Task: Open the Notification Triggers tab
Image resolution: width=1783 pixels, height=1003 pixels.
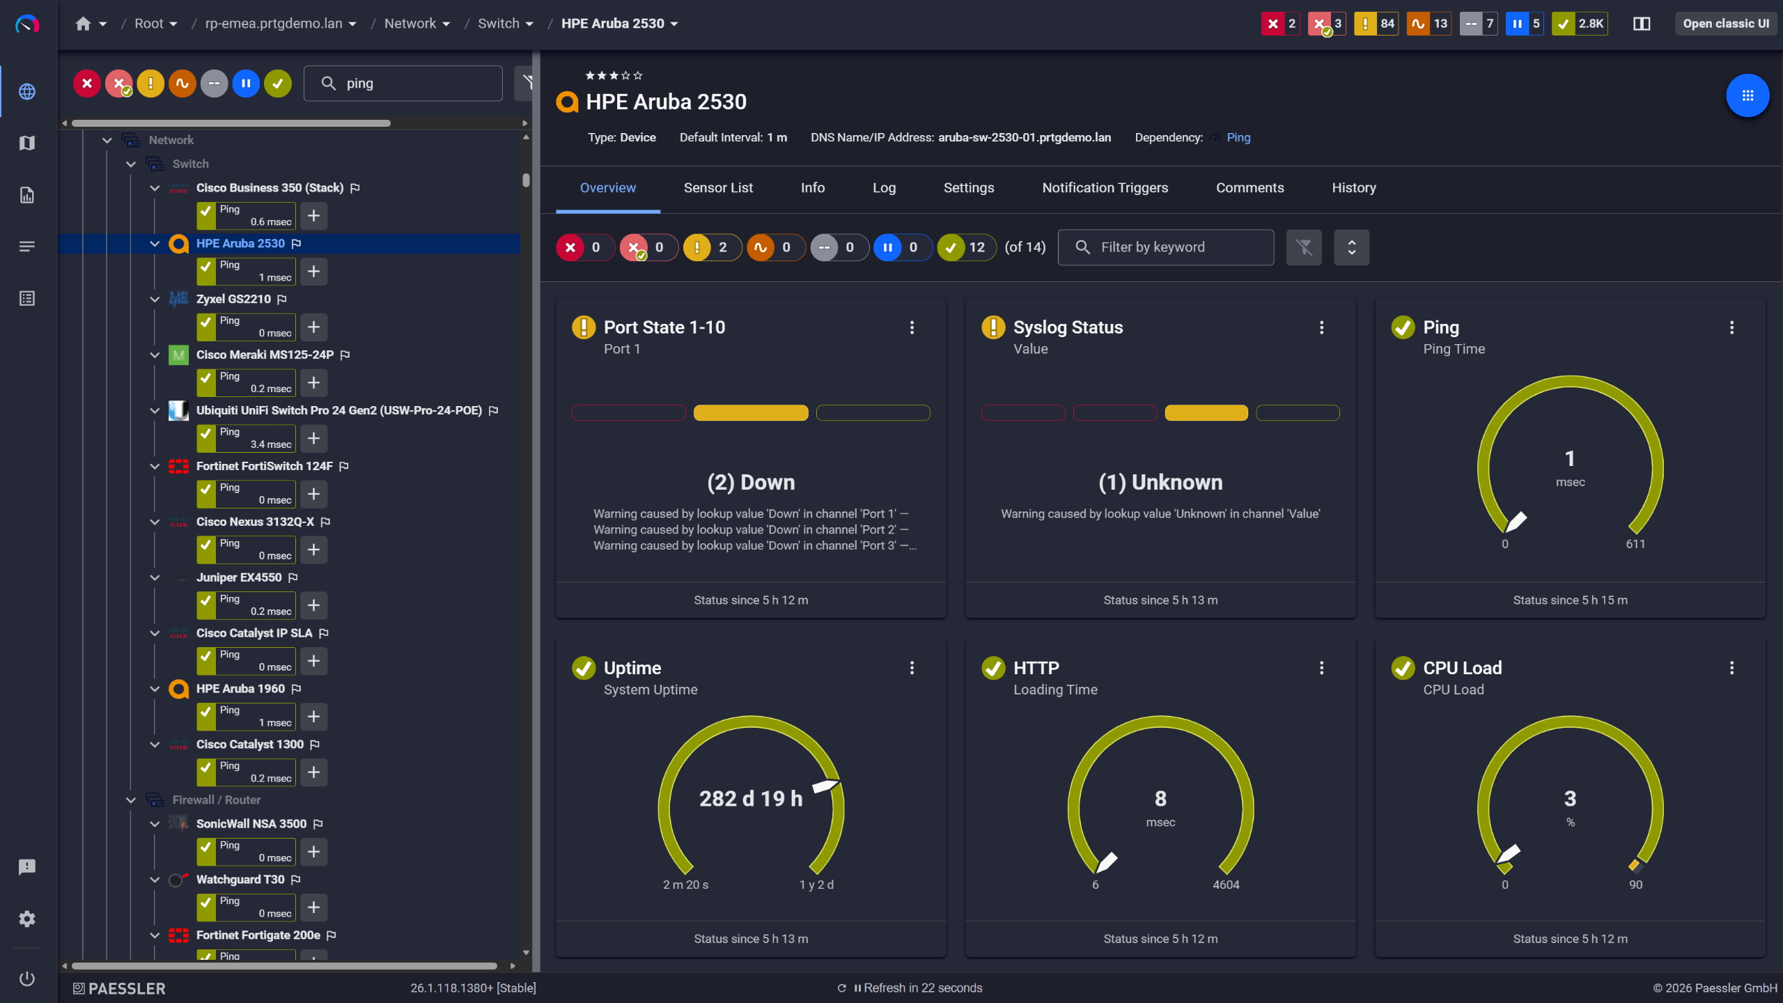Action: [1105, 188]
